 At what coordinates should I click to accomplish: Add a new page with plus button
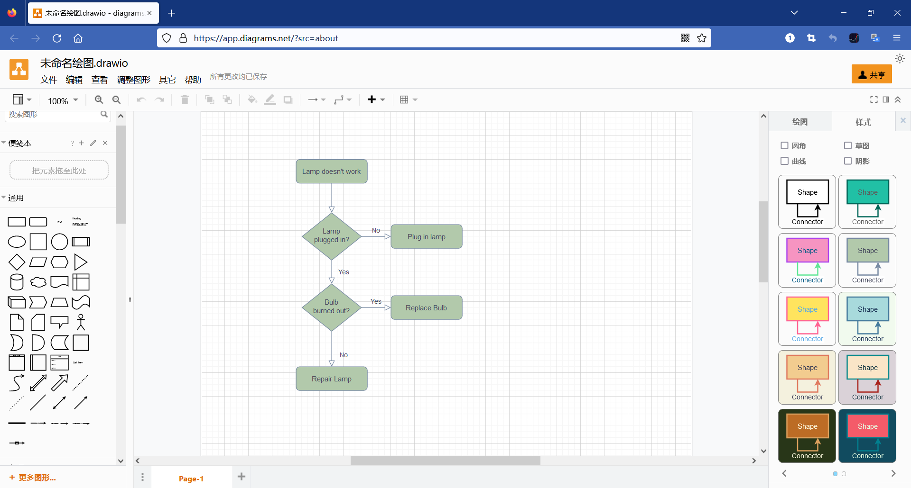point(242,477)
